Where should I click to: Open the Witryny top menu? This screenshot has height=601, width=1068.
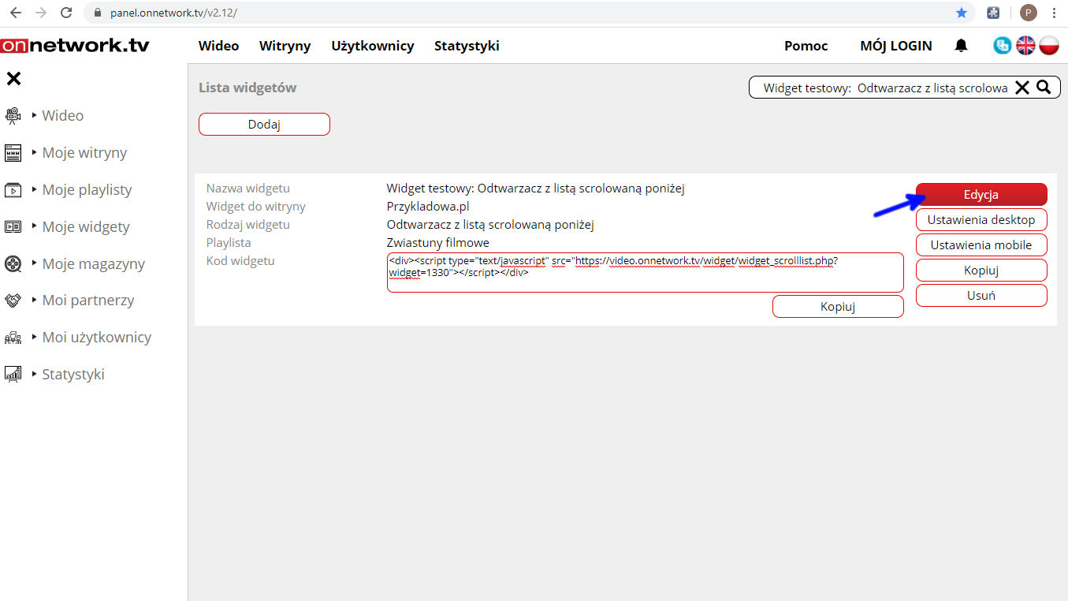tap(285, 46)
